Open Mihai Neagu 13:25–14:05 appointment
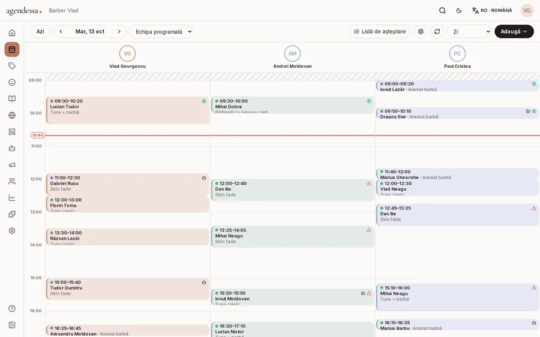 (293, 237)
